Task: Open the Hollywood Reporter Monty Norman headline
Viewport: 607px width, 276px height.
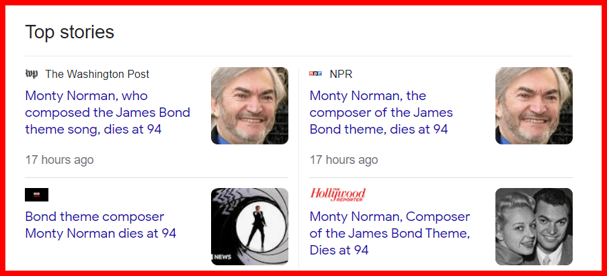Action: pyautogui.click(x=390, y=233)
